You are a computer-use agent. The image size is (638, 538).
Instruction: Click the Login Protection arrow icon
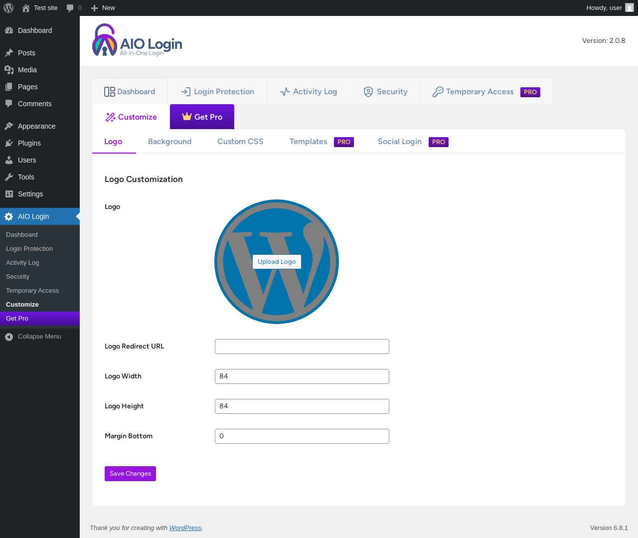186,92
